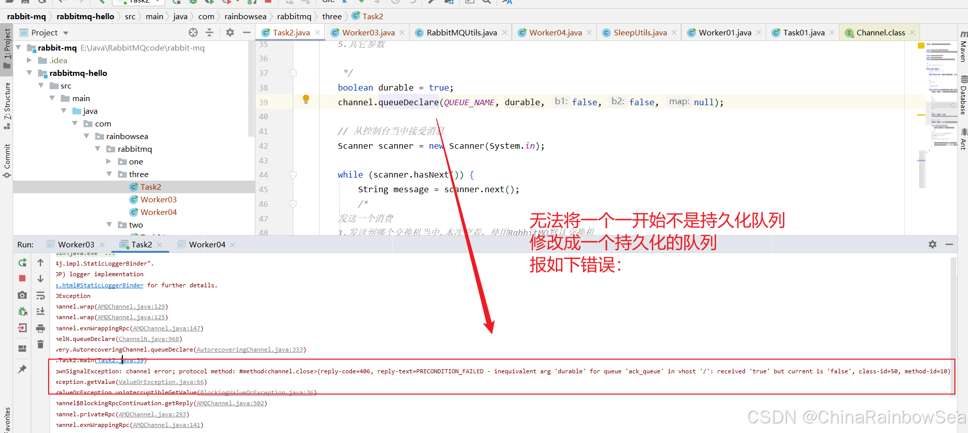This screenshot has height=433, width=968.
Task: Click the Exit icon in Run toolbar
Action: tap(22, 328)
